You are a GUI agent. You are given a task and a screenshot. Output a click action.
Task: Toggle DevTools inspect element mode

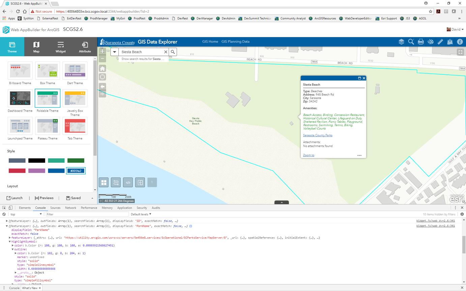coord(4,208)
